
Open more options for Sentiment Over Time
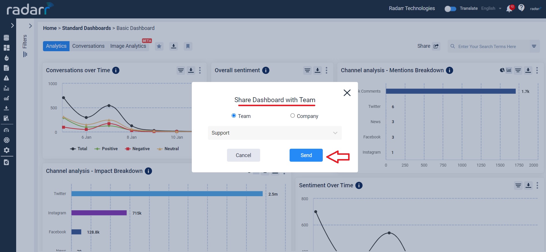pyautogui.click(x=537, y=185)
